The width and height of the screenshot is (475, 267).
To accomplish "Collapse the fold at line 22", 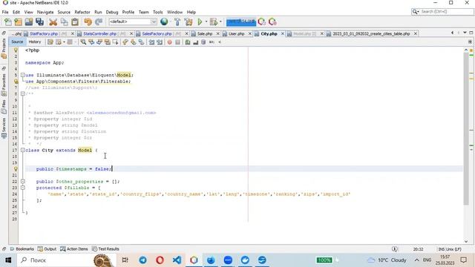I will tap(23, 181).
